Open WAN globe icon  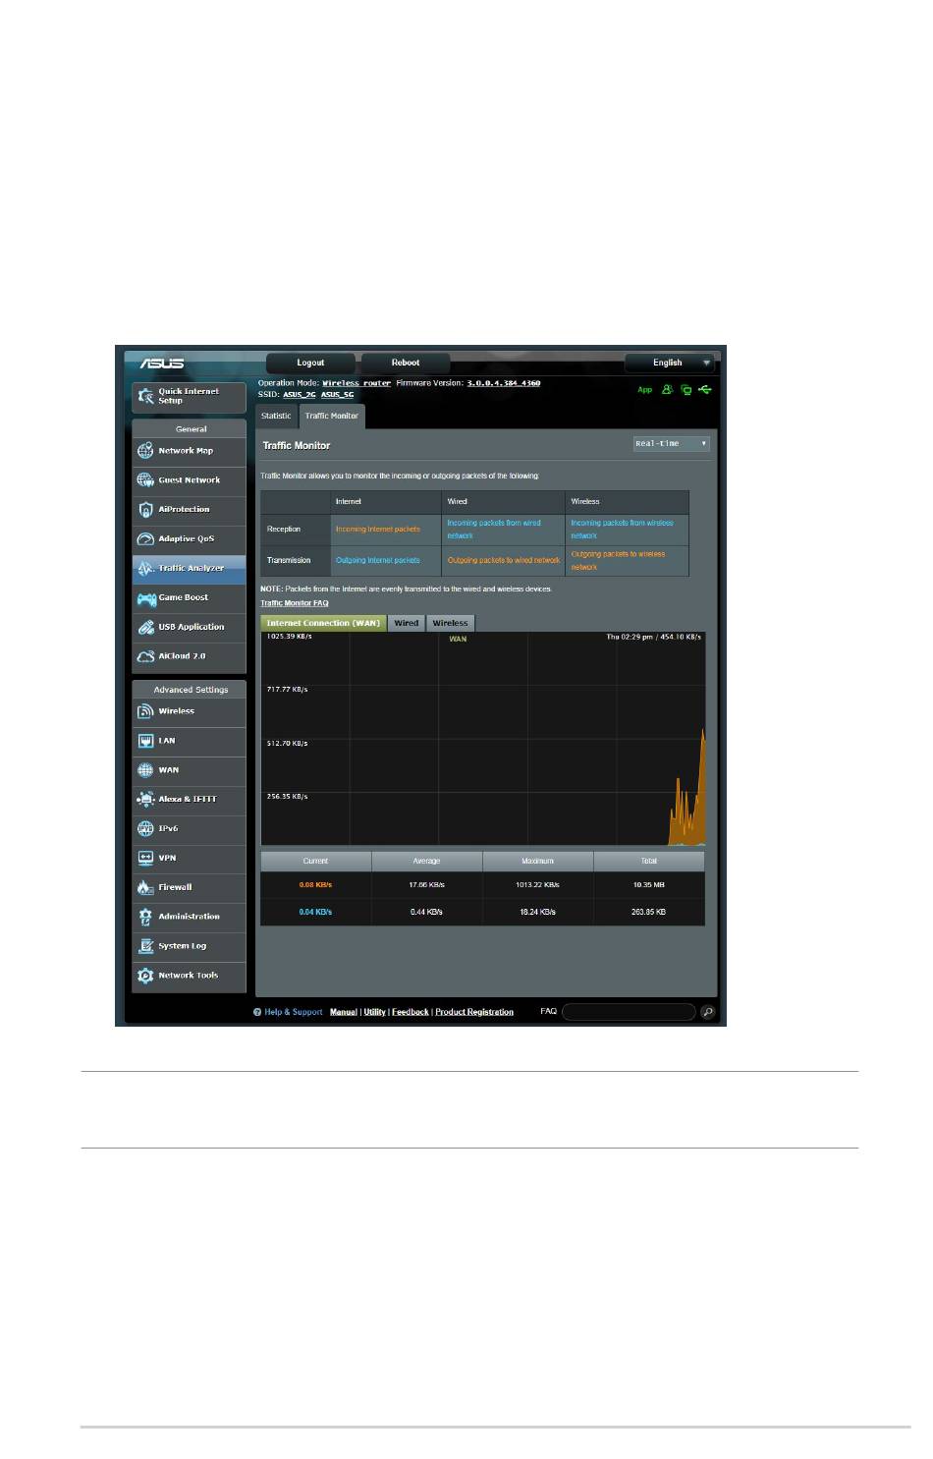click(145, 770)
